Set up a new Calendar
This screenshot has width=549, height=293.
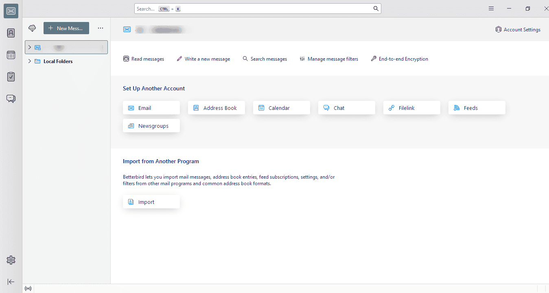point(282,108)
